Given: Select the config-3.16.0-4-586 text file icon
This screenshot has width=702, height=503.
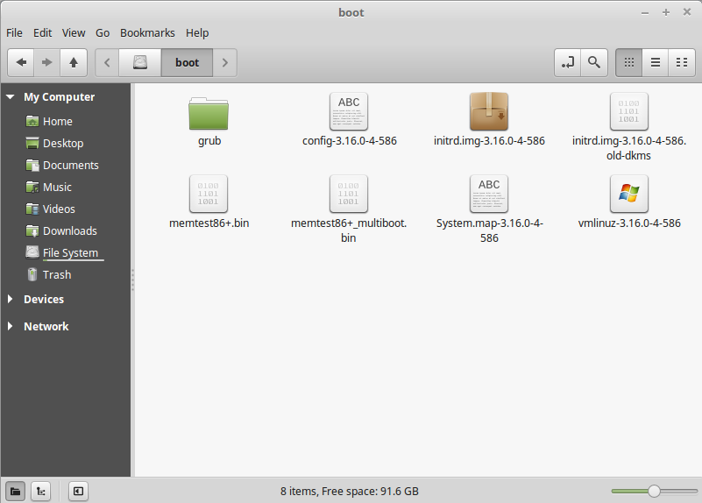Looking at the screenshot, I should pos(349,111).
